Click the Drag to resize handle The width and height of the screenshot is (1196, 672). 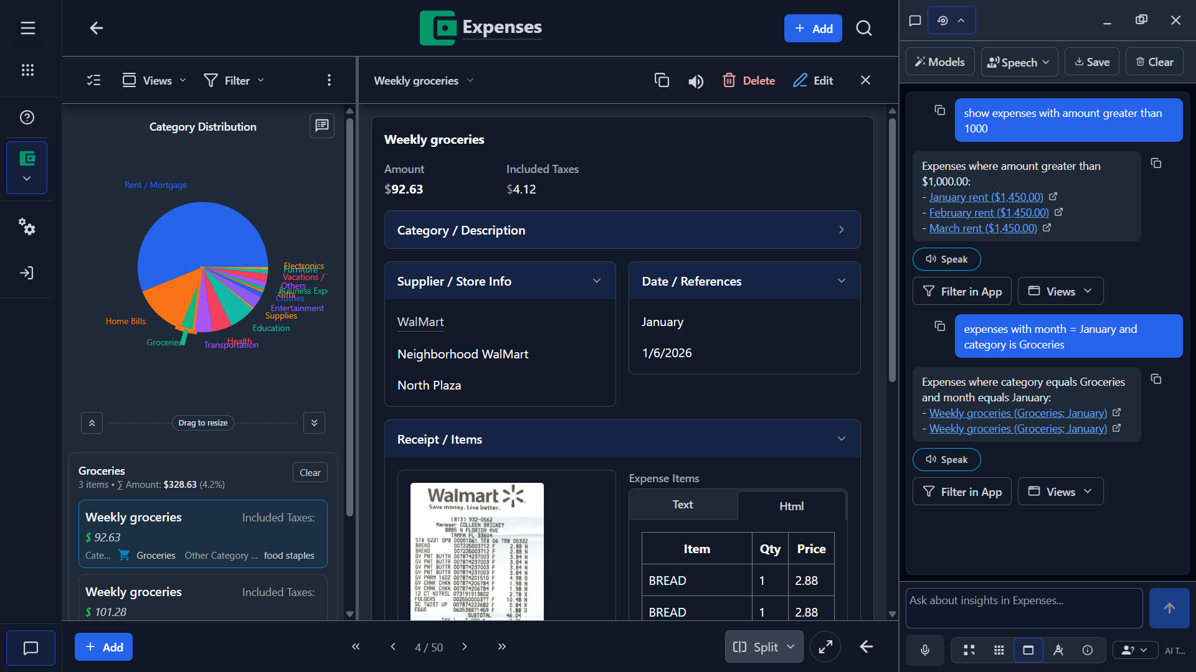(203, 423)
